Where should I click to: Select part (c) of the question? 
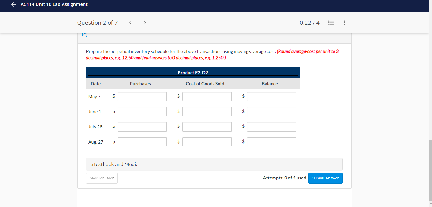point(84,34)
